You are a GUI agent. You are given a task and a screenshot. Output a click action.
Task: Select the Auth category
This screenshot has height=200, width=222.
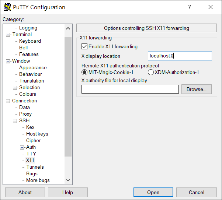tap(31, 147)
